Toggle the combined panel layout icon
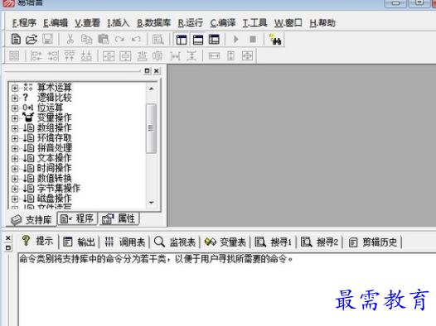Image resolution: width=436 pixels, height=326 pixels. pos(214,40)
